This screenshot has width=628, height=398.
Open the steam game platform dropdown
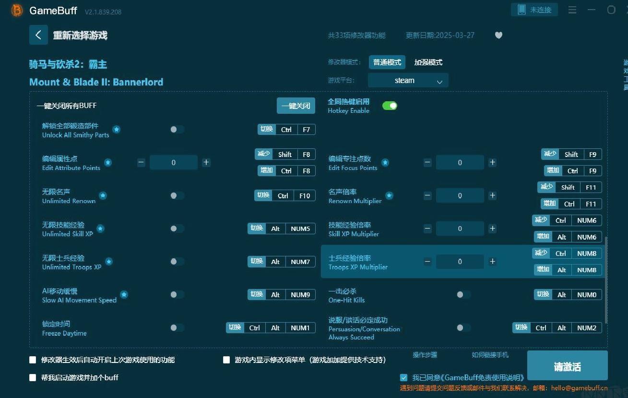(408, 81)
